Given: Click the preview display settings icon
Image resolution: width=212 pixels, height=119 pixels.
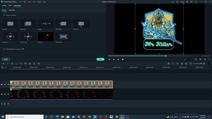Looking at the screenshot, I should 196,59.
